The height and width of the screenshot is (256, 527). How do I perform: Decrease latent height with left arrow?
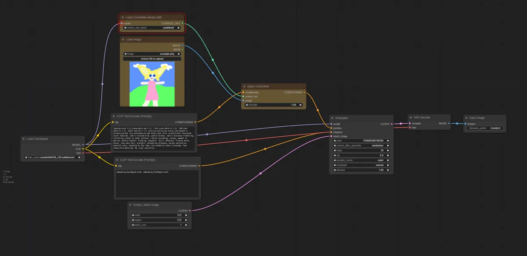point(133,220)
